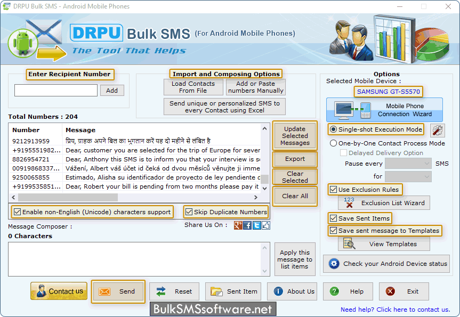This screenshot has width=460, height=317.
Task: Click the Google Plus share icon
Action: click(x=238, y=225)
